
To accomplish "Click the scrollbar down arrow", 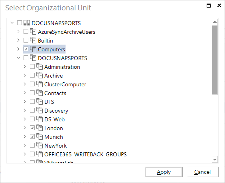I will pyautogui.click(x=215, y=160).
